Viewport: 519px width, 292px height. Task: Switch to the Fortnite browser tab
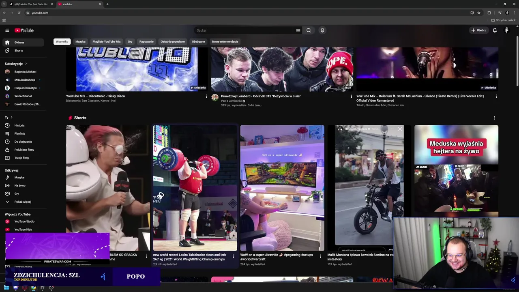[31, 4]
